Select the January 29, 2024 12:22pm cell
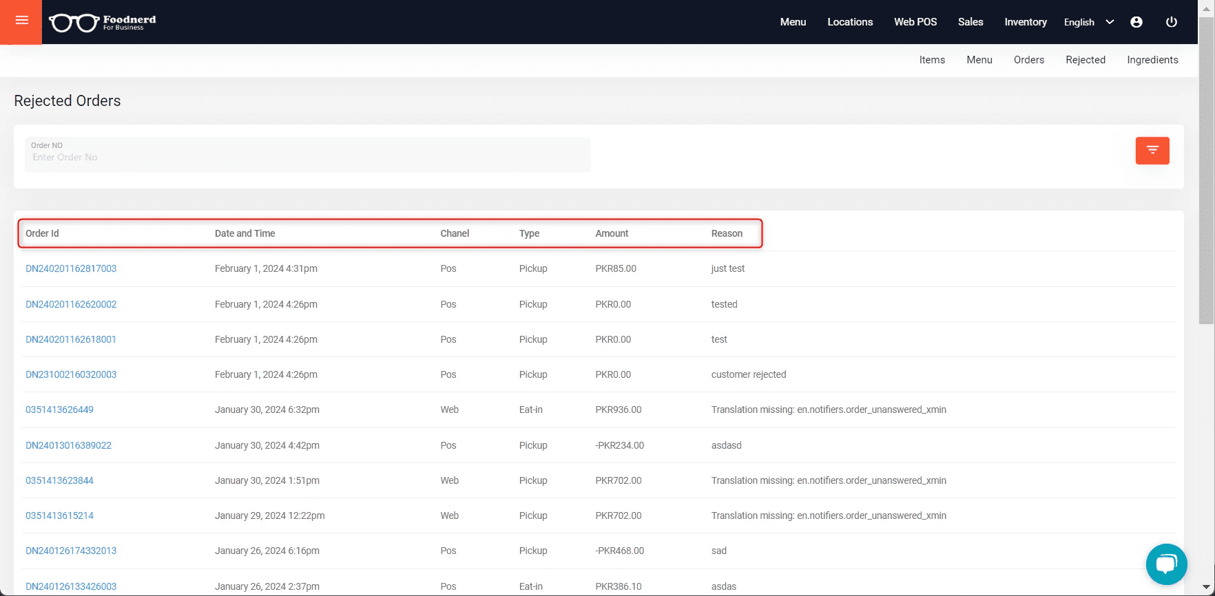 point(270,515)
